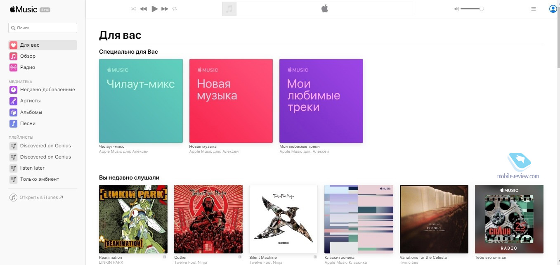Click the Beta badge
This screenshot has width=560, height=265.
point(45,10)
